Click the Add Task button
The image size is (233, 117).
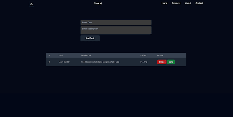[x=90, y=38]
